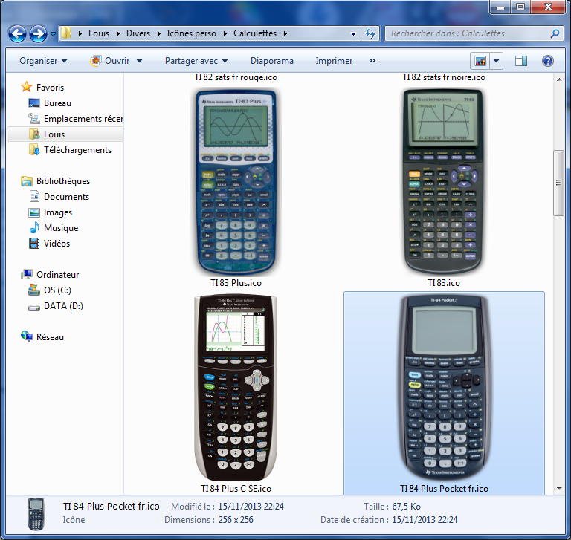Select the TI 84 Plus Pocket fr.ico thumbnail
This screenshot has width=571, height=540.
coord(444,388)
